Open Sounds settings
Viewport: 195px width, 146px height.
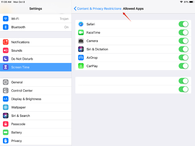coord(36,50)
